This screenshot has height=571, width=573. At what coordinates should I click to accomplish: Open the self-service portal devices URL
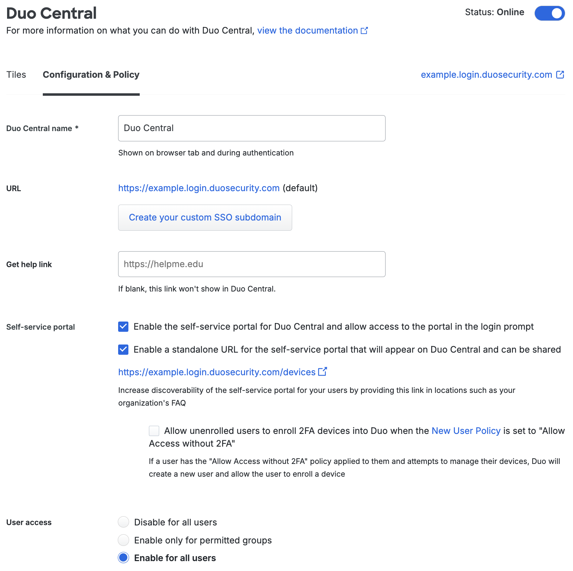[x=216, y=372]
